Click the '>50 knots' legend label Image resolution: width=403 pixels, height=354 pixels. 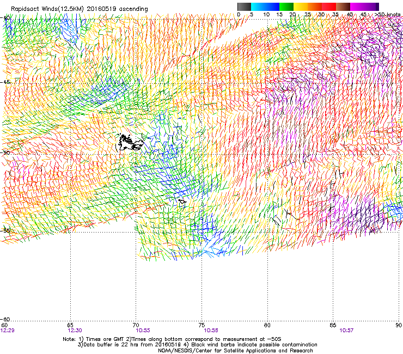tap(387, 15)
